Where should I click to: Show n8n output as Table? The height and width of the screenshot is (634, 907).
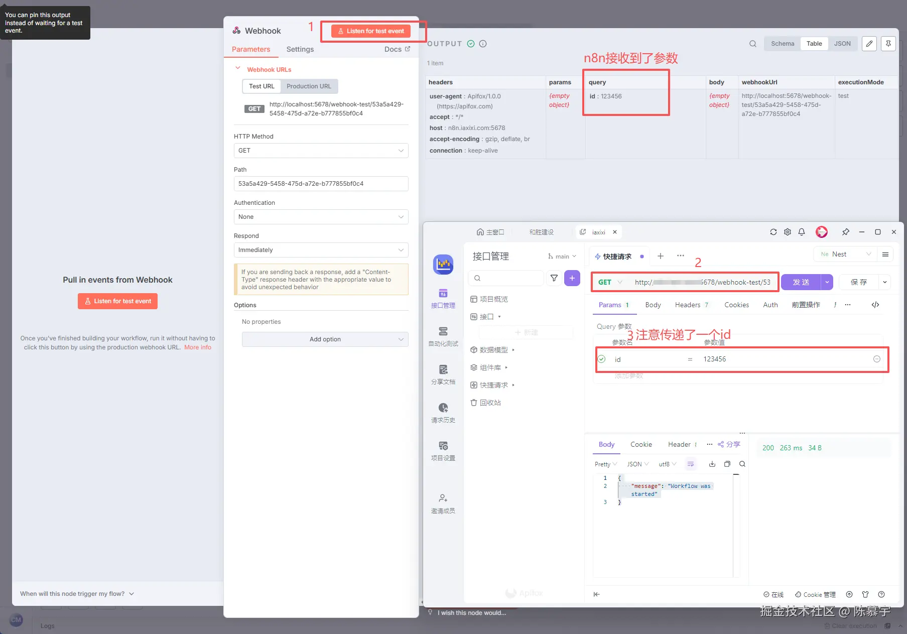(814, 44)
